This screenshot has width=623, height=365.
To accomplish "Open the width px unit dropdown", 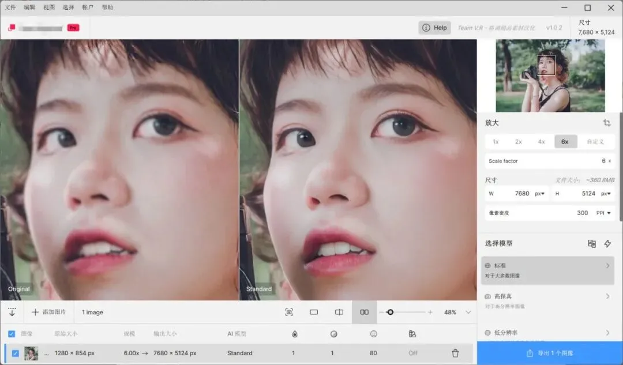I will click(x=539, y=194).
